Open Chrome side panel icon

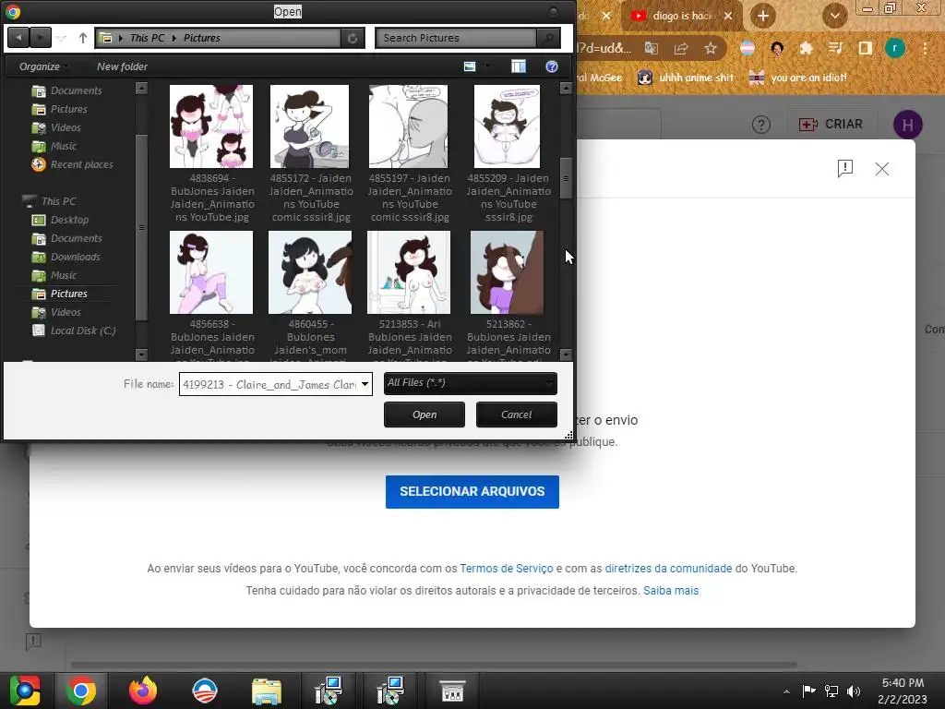[866, 48]
